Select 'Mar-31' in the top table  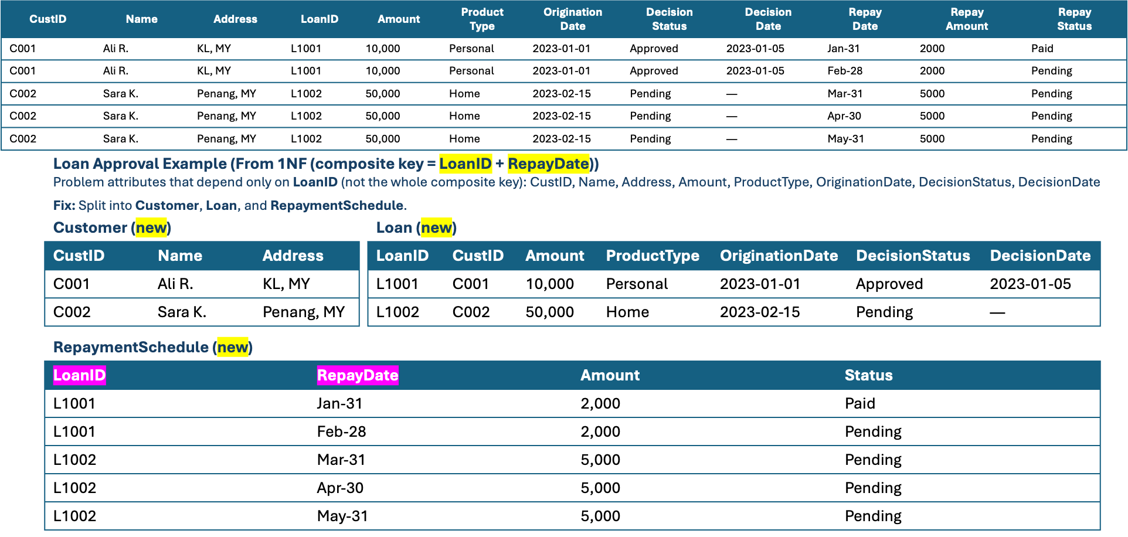tap(844, 94)
